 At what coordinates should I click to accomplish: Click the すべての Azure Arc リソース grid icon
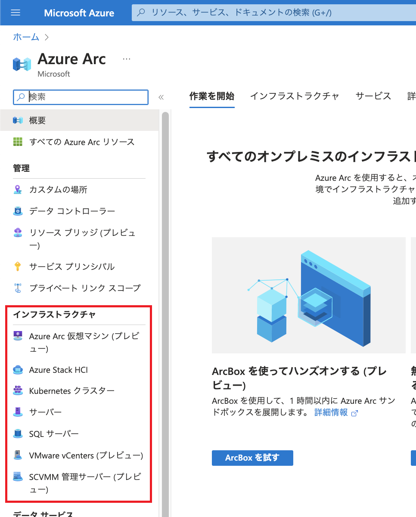[18, 142]
